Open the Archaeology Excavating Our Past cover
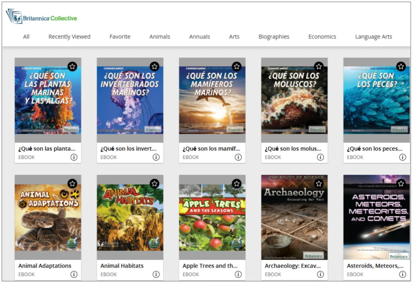The width and height of the screenshot is (412, 283). [294, 217]
